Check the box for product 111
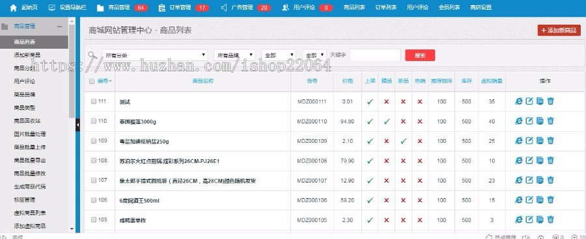The width and height of the screenshot is (586, 239). coord(93,101)
